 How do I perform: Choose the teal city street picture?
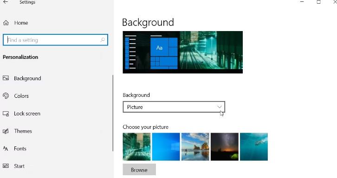(x=136, y=146)
